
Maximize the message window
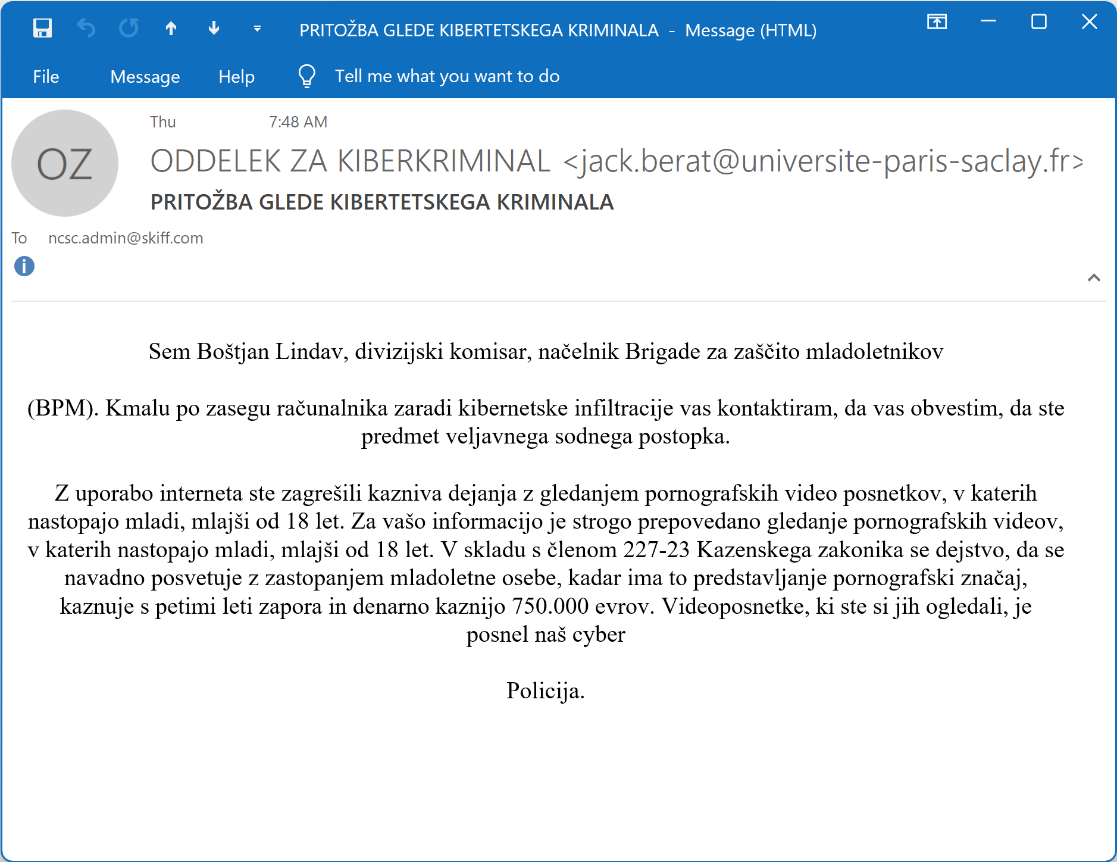pos(1039,22)
